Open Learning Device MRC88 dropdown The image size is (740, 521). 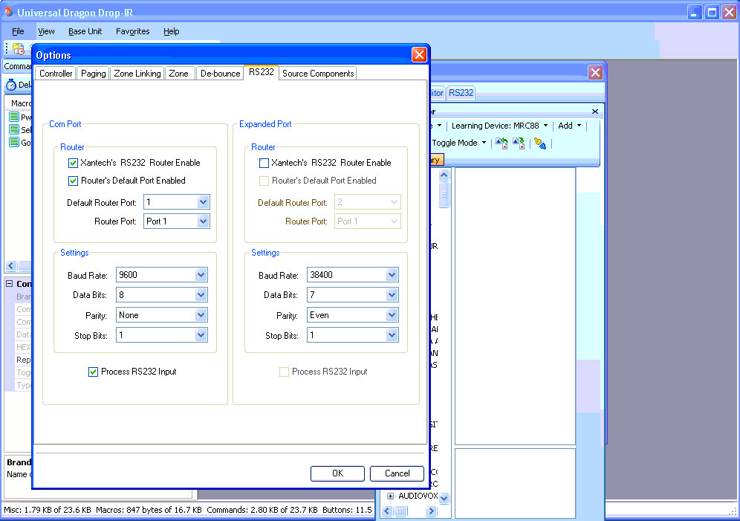point(499,126)
